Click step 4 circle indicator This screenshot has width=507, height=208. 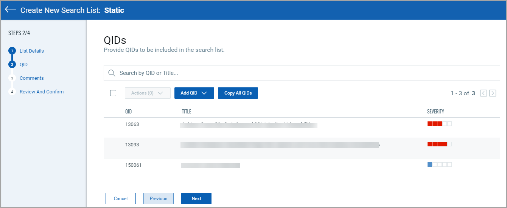pos(12,92)
